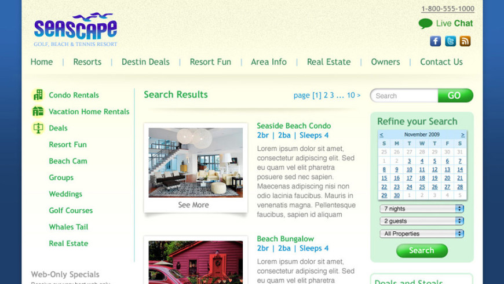Open Condo Rentals in sidebar

(x=74, y=95)
